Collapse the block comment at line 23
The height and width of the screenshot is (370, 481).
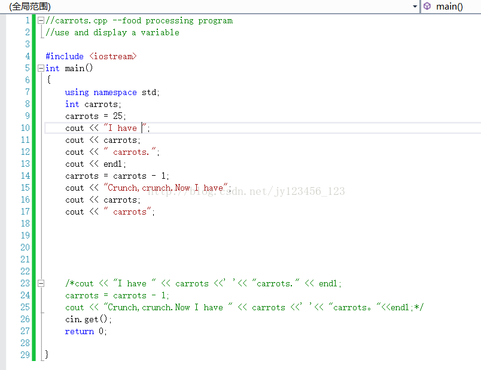[x=41, y=283]
